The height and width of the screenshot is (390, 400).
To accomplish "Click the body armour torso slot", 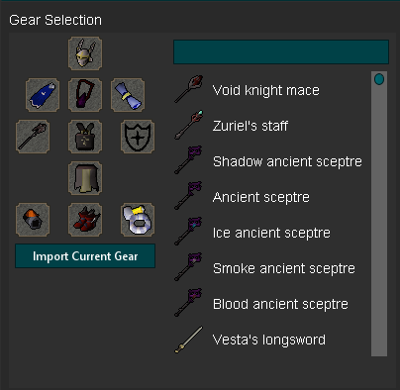I will [85, 137].
